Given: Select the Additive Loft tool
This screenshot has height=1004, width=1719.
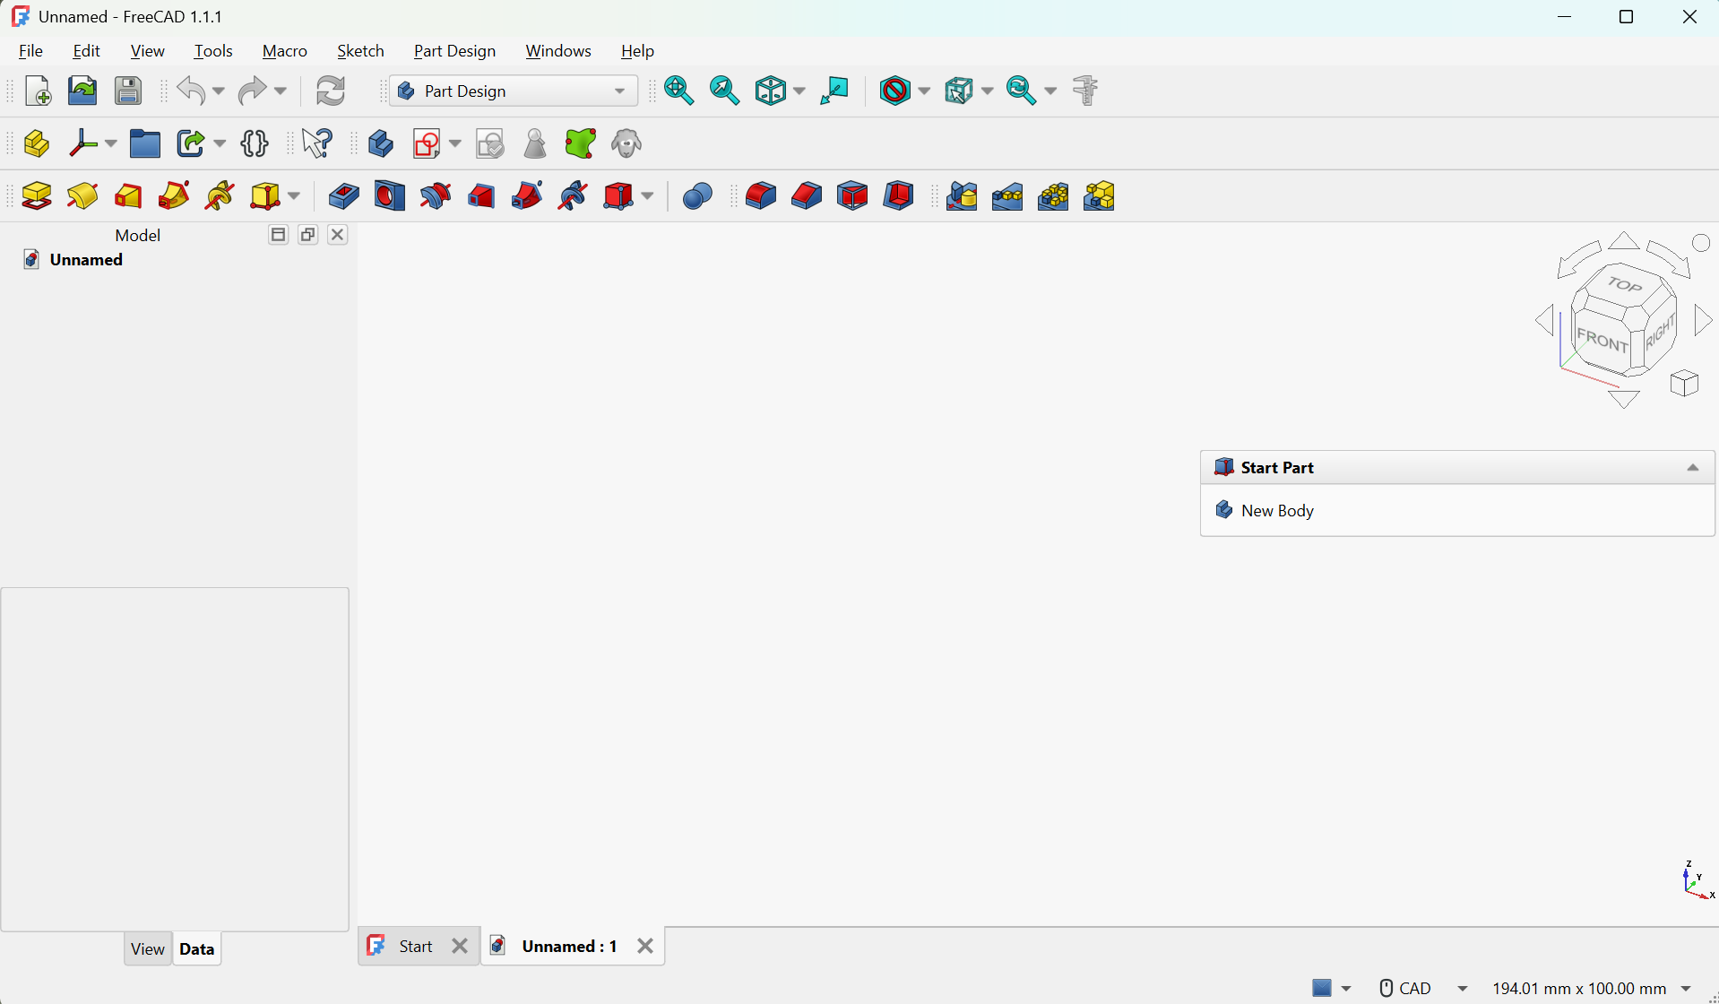Looking at the screenshot, I should (128, 195).
